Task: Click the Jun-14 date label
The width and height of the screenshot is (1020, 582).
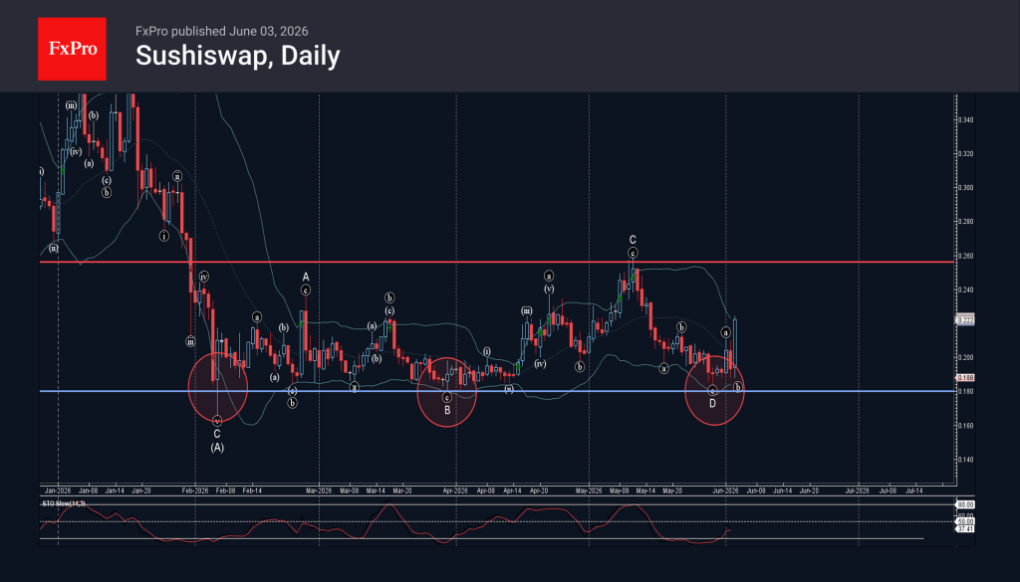Action: pyautogui.click(x=783, y=491)
